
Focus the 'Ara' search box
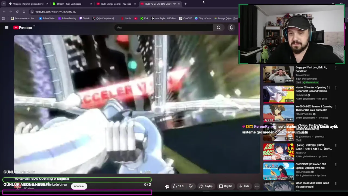pyautogui.click(x=164, y=27)
